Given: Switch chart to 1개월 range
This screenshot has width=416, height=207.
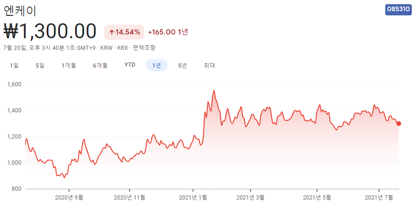Looking at the screenshot, I should point(69,66).
